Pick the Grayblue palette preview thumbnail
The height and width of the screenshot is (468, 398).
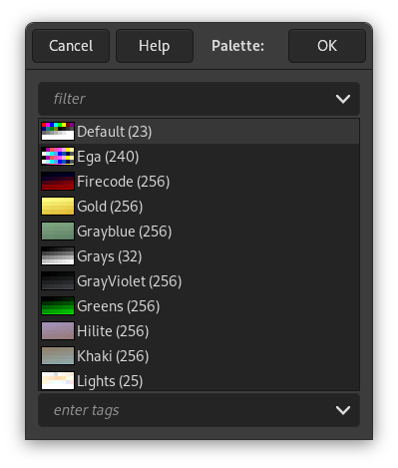click(58, 232)
